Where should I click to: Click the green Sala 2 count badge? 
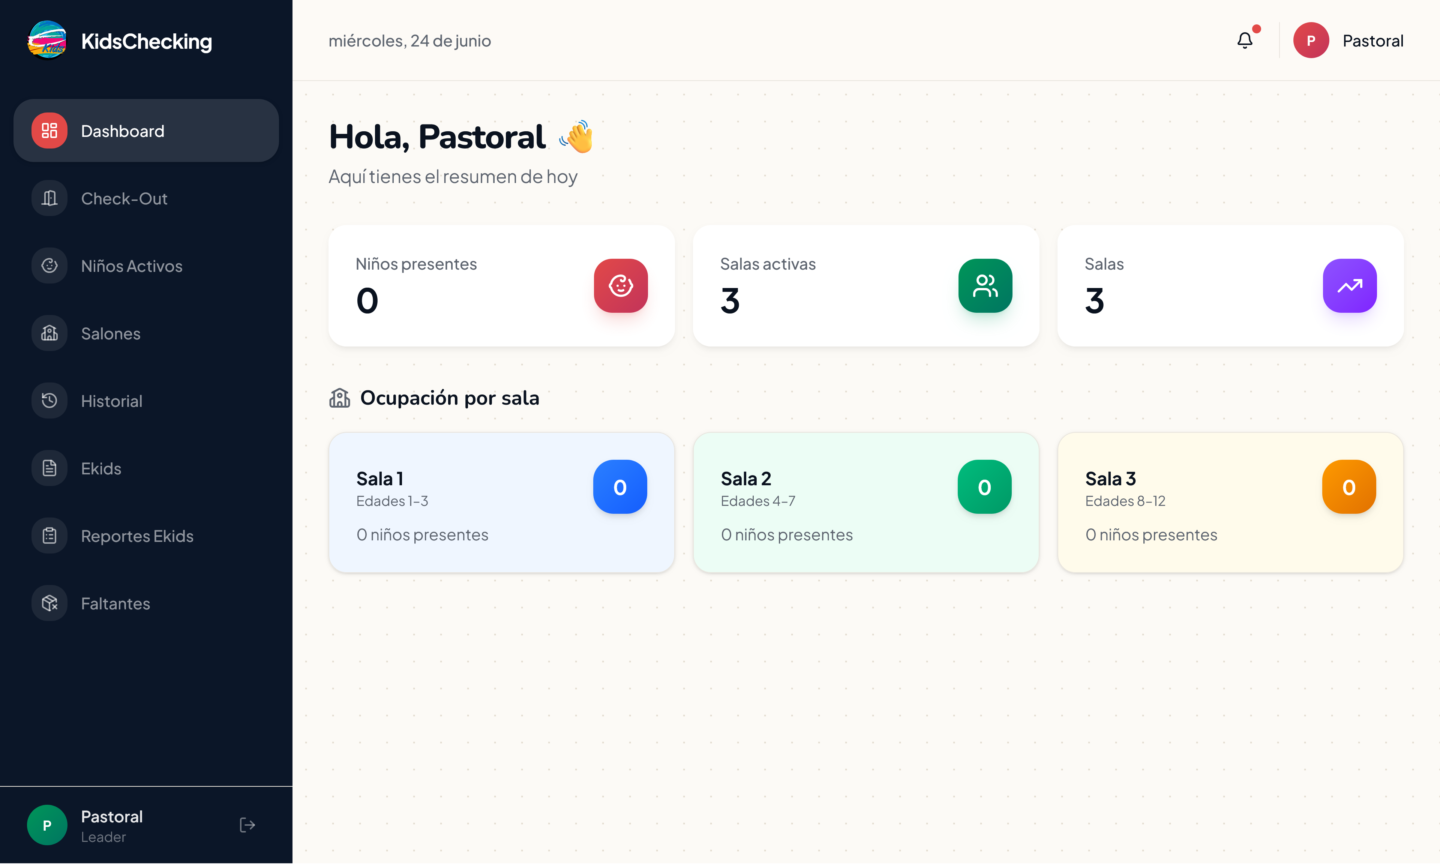click(984, 487)
